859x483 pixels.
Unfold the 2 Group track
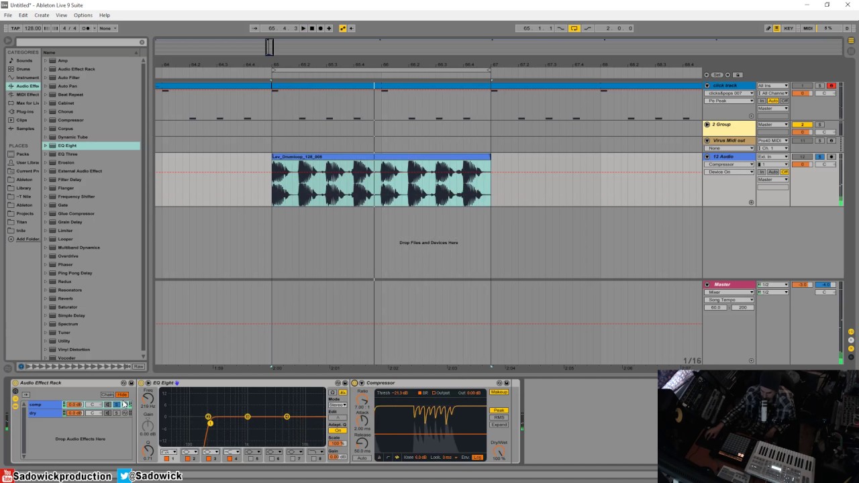tap(707, 125)
